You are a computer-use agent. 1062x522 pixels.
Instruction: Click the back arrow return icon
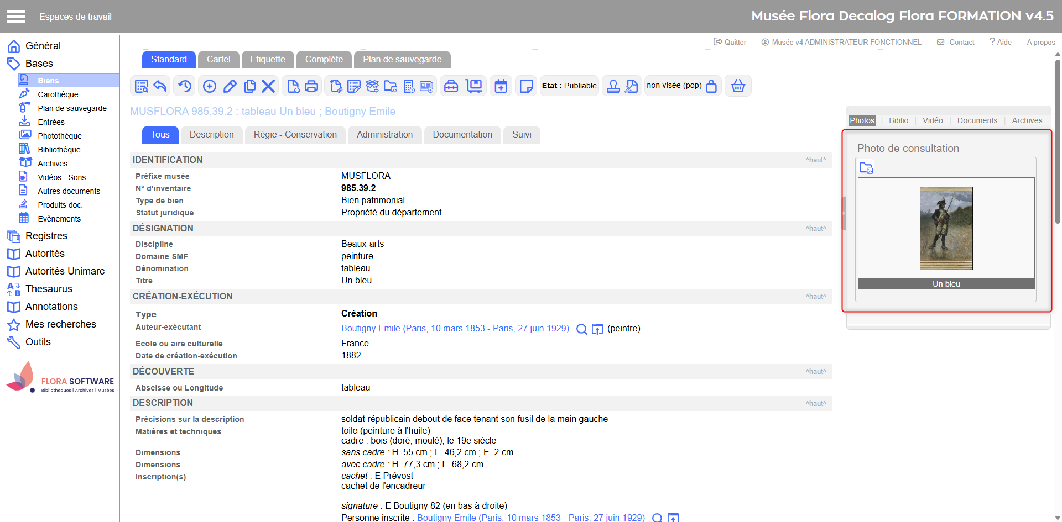[x=160, y=86]
